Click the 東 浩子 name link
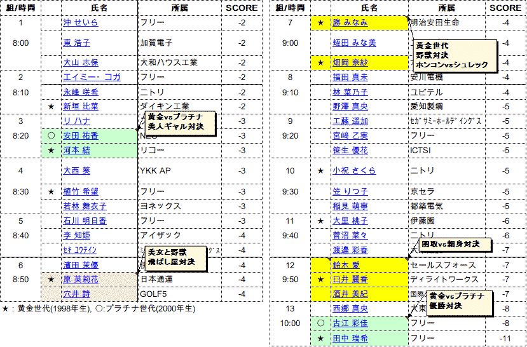Image resolution: width=527 pixels, height=347 pixels. 76,43
